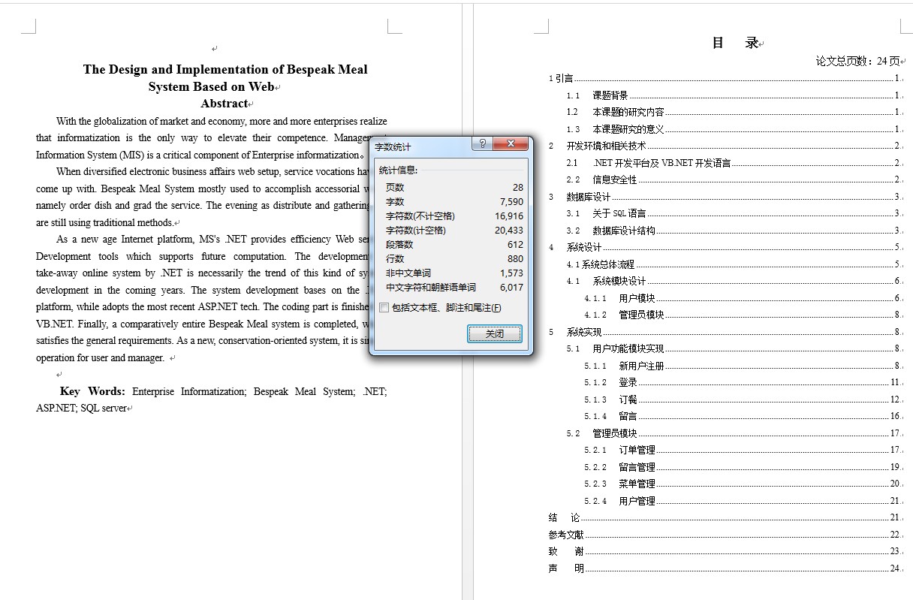Jump to contents entry 4.1 系统总体流程

733,264
